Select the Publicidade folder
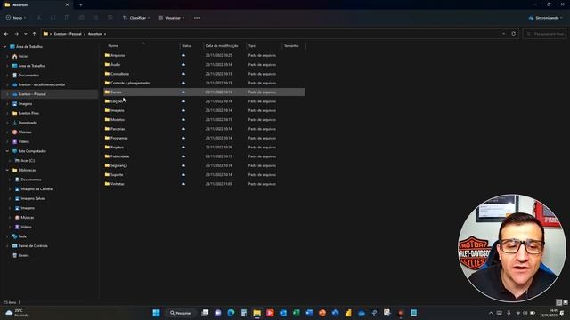Viewport: 570px width, 320px height. [120, 156]
